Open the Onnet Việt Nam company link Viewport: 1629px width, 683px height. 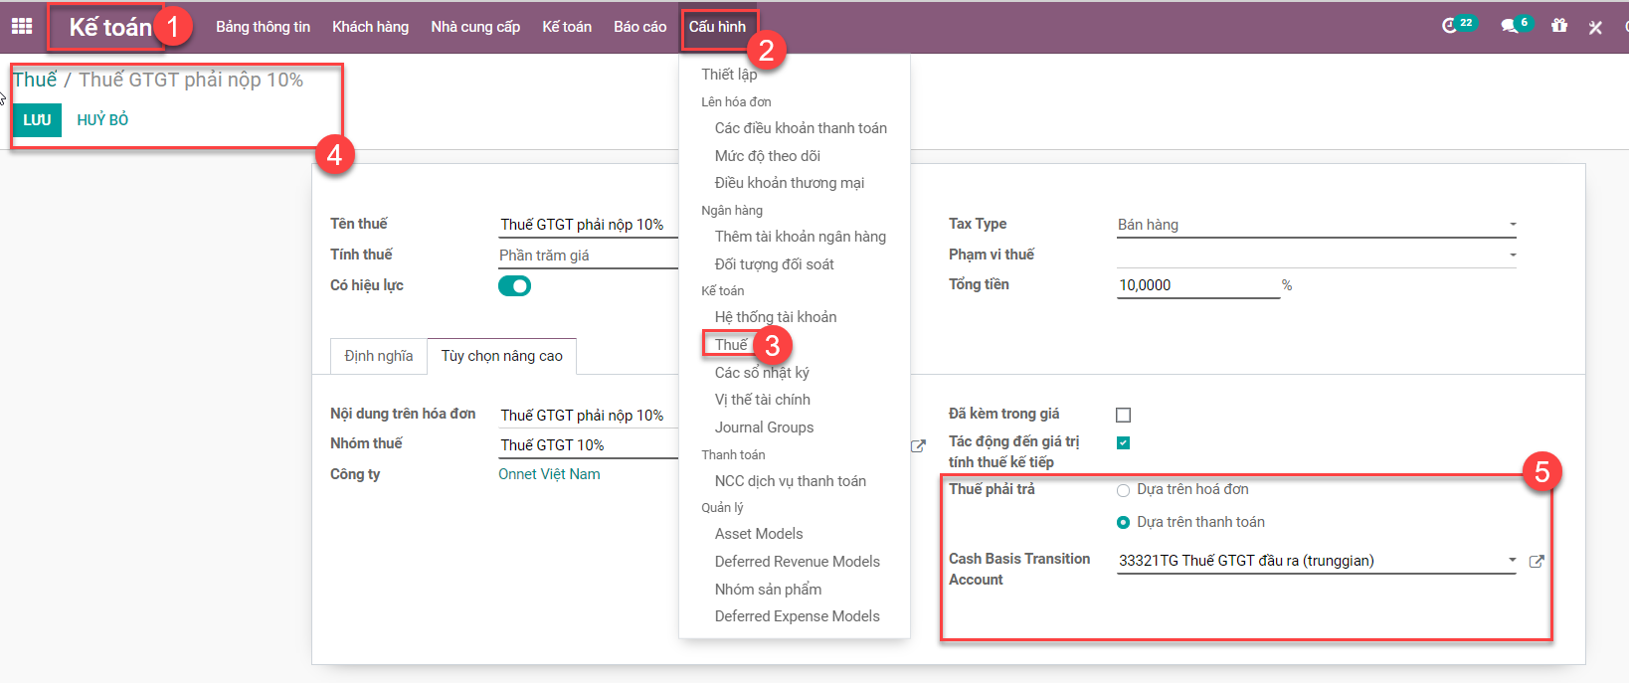[549, 474]
